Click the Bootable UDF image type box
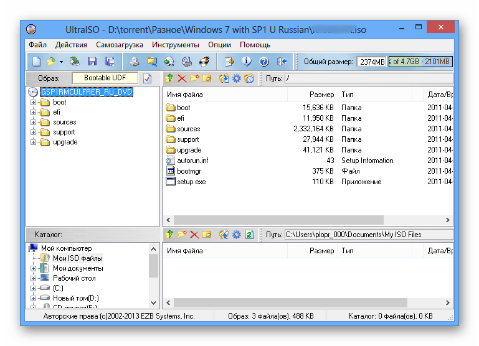Screen dimensions: 479x346 click(105, 78)
